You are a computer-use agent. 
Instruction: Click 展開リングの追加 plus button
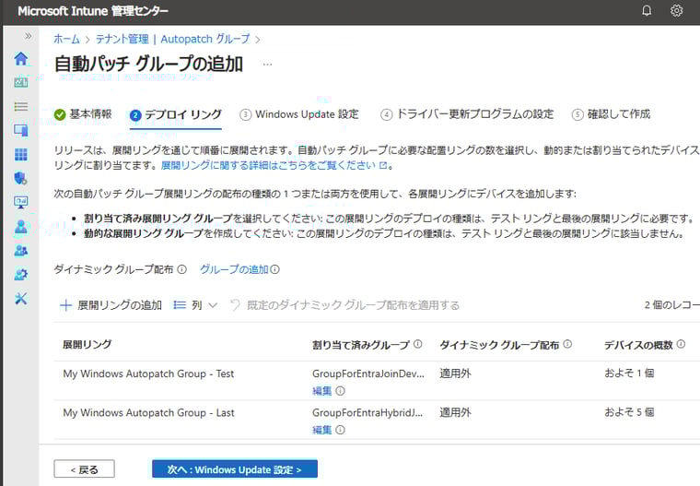click(111, 305)
